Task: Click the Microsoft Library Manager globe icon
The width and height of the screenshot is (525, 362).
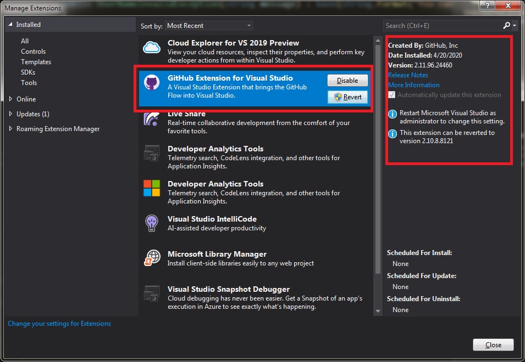Action: coord(152,258)
